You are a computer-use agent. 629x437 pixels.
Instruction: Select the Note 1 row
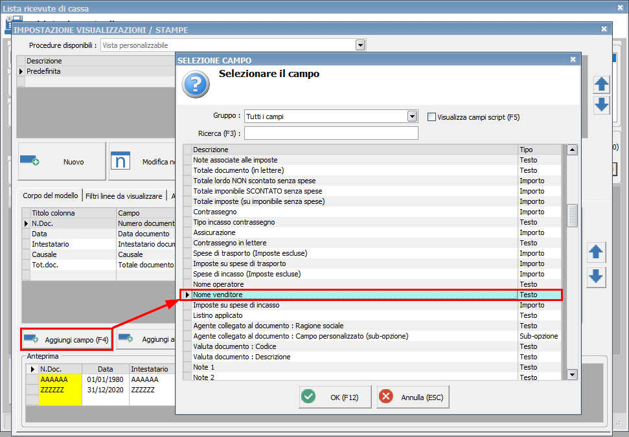pos(372,367)
